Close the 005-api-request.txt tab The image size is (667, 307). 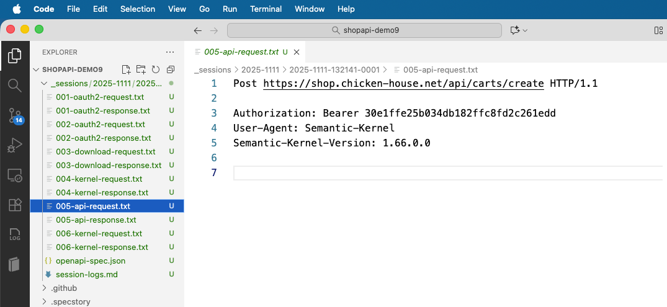[x=297, y=52]
